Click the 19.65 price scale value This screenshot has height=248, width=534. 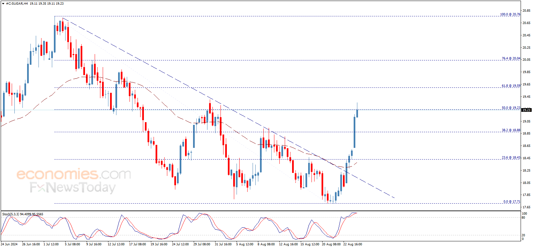click(x=526, y=84)
